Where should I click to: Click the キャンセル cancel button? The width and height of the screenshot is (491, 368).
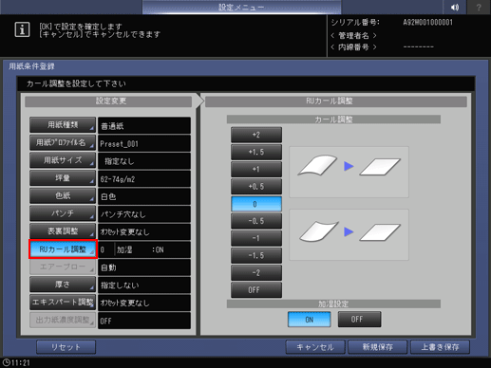[315, 347]
